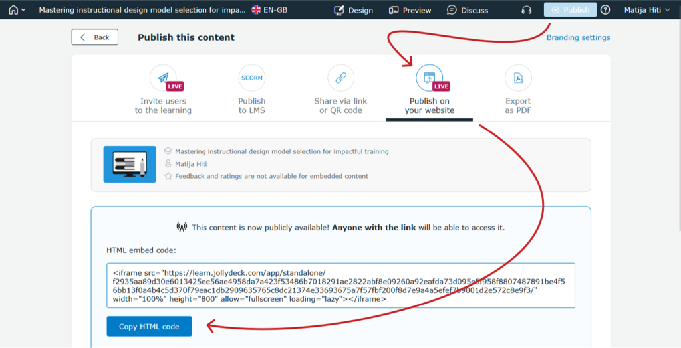Screen dimensions: 681x348
Task: Open the headset support icon
Action: pyautogui.click(x=527, y=10)
